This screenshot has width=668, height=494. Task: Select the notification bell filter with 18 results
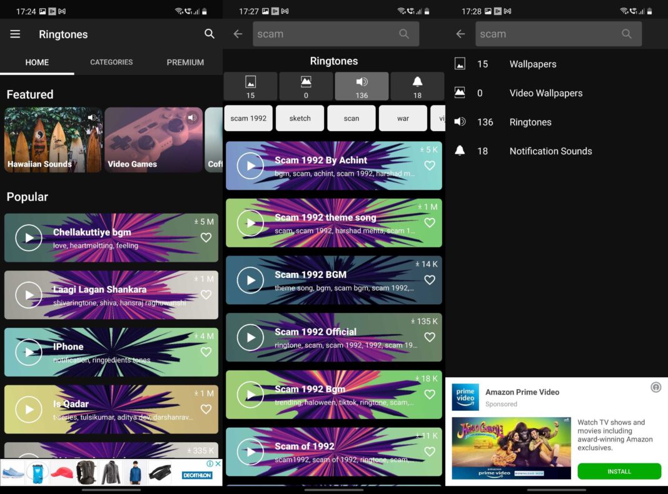[x=417, y=86]
